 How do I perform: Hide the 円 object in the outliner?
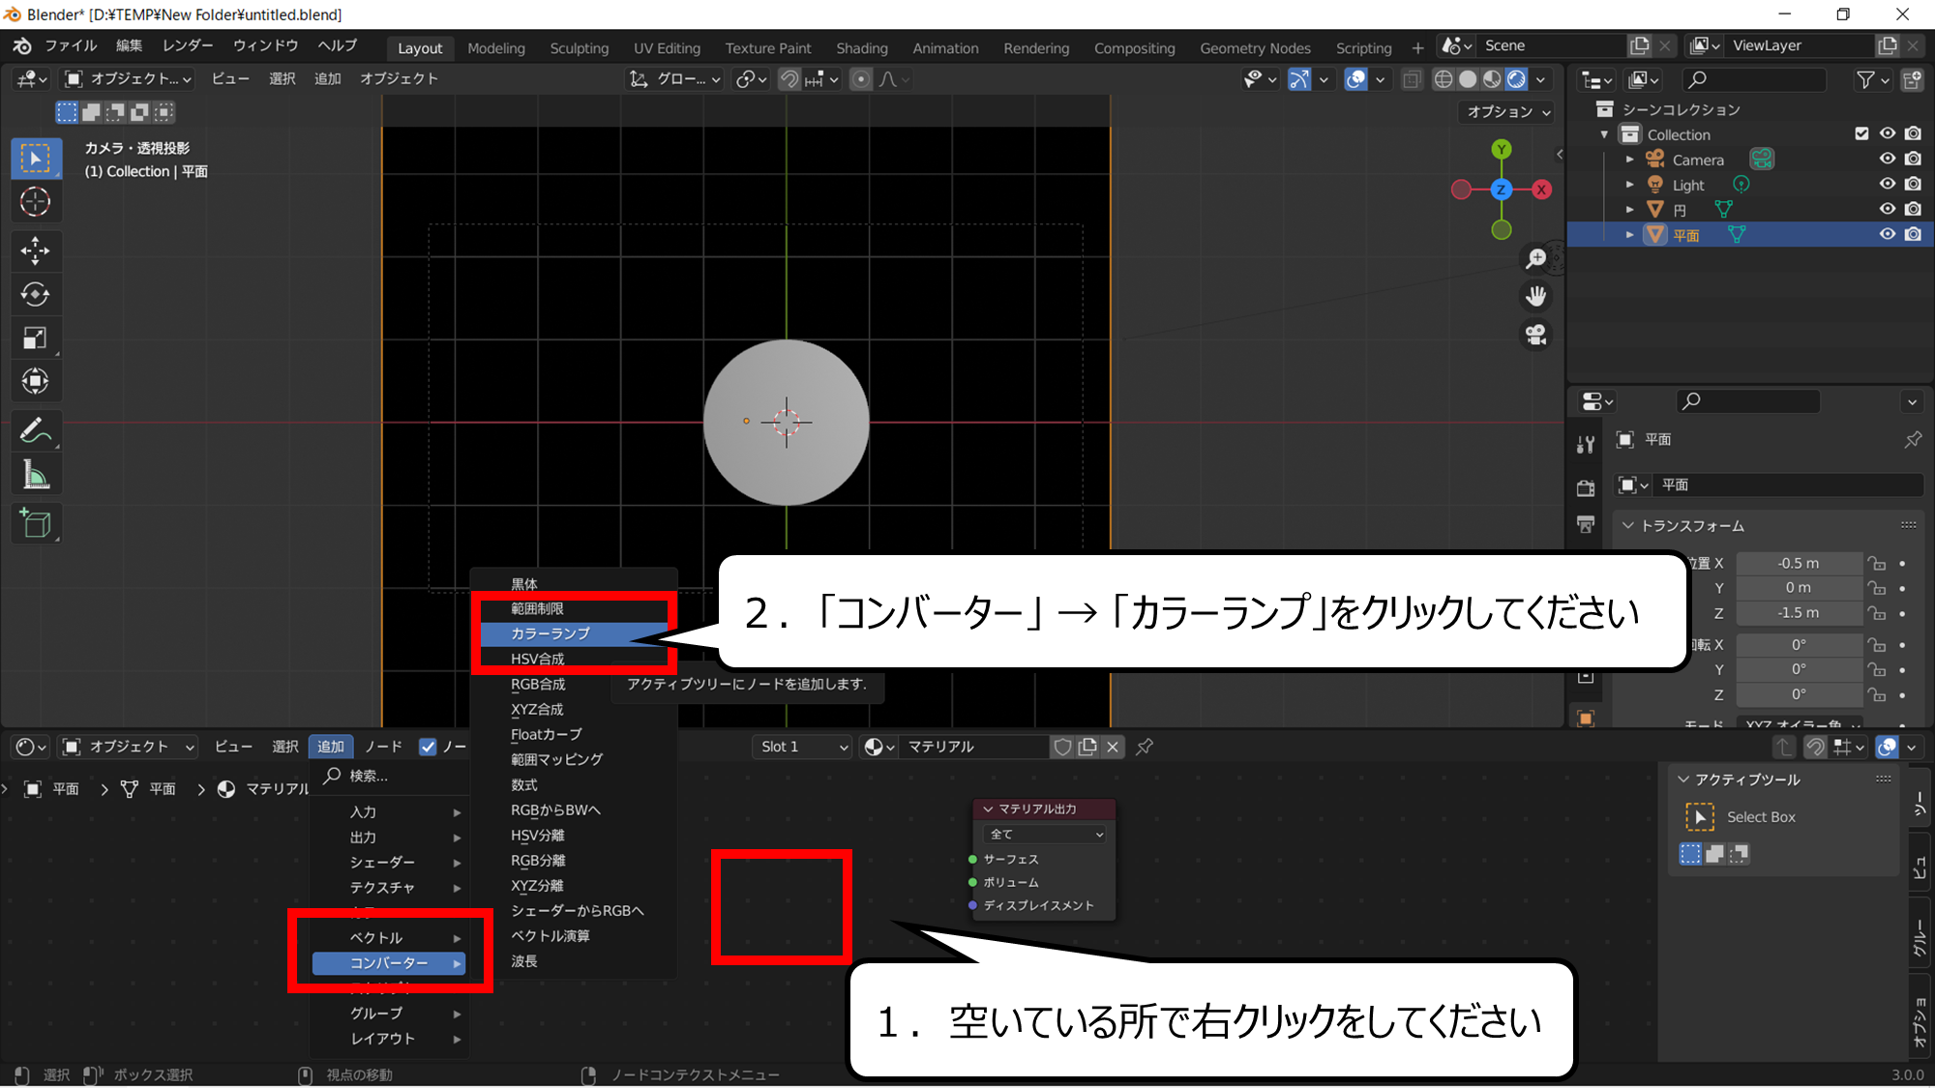[x=1887, y=209]
